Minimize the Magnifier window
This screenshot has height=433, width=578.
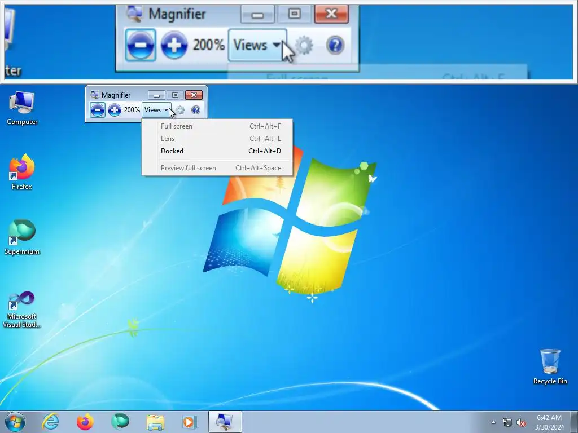pos(157,95)
